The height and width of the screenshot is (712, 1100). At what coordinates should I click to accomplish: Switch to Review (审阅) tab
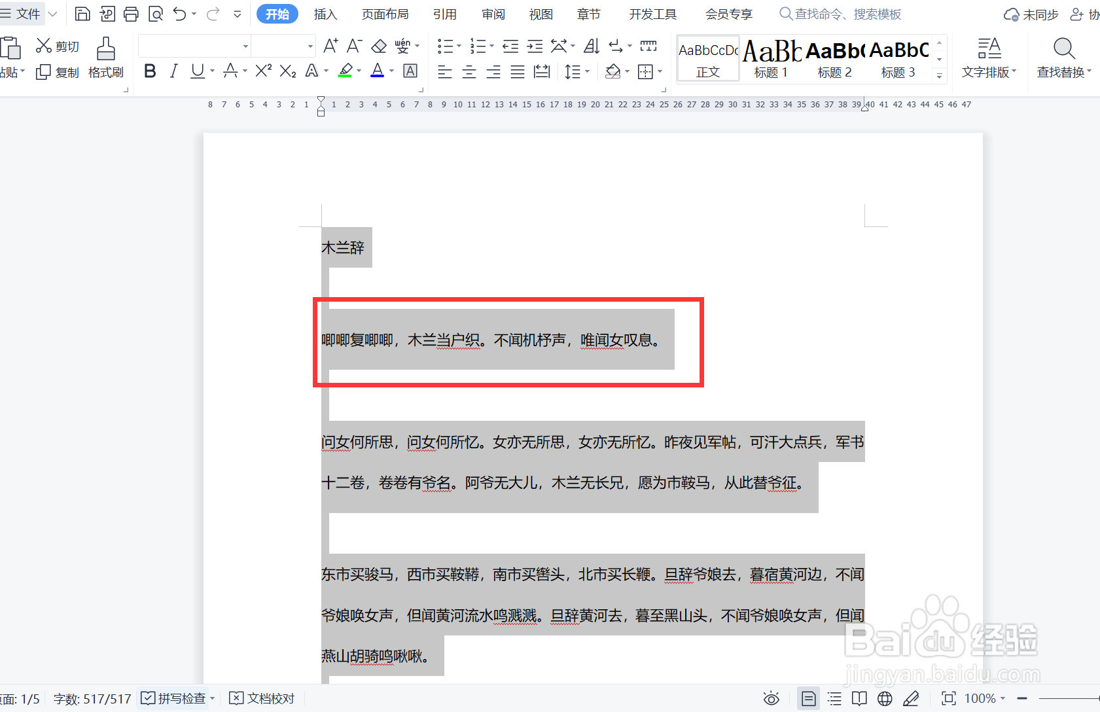(493, 14)
